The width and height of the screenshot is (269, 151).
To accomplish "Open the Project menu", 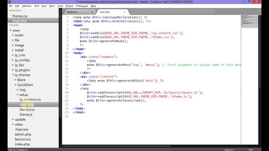I will pos(69,6).
